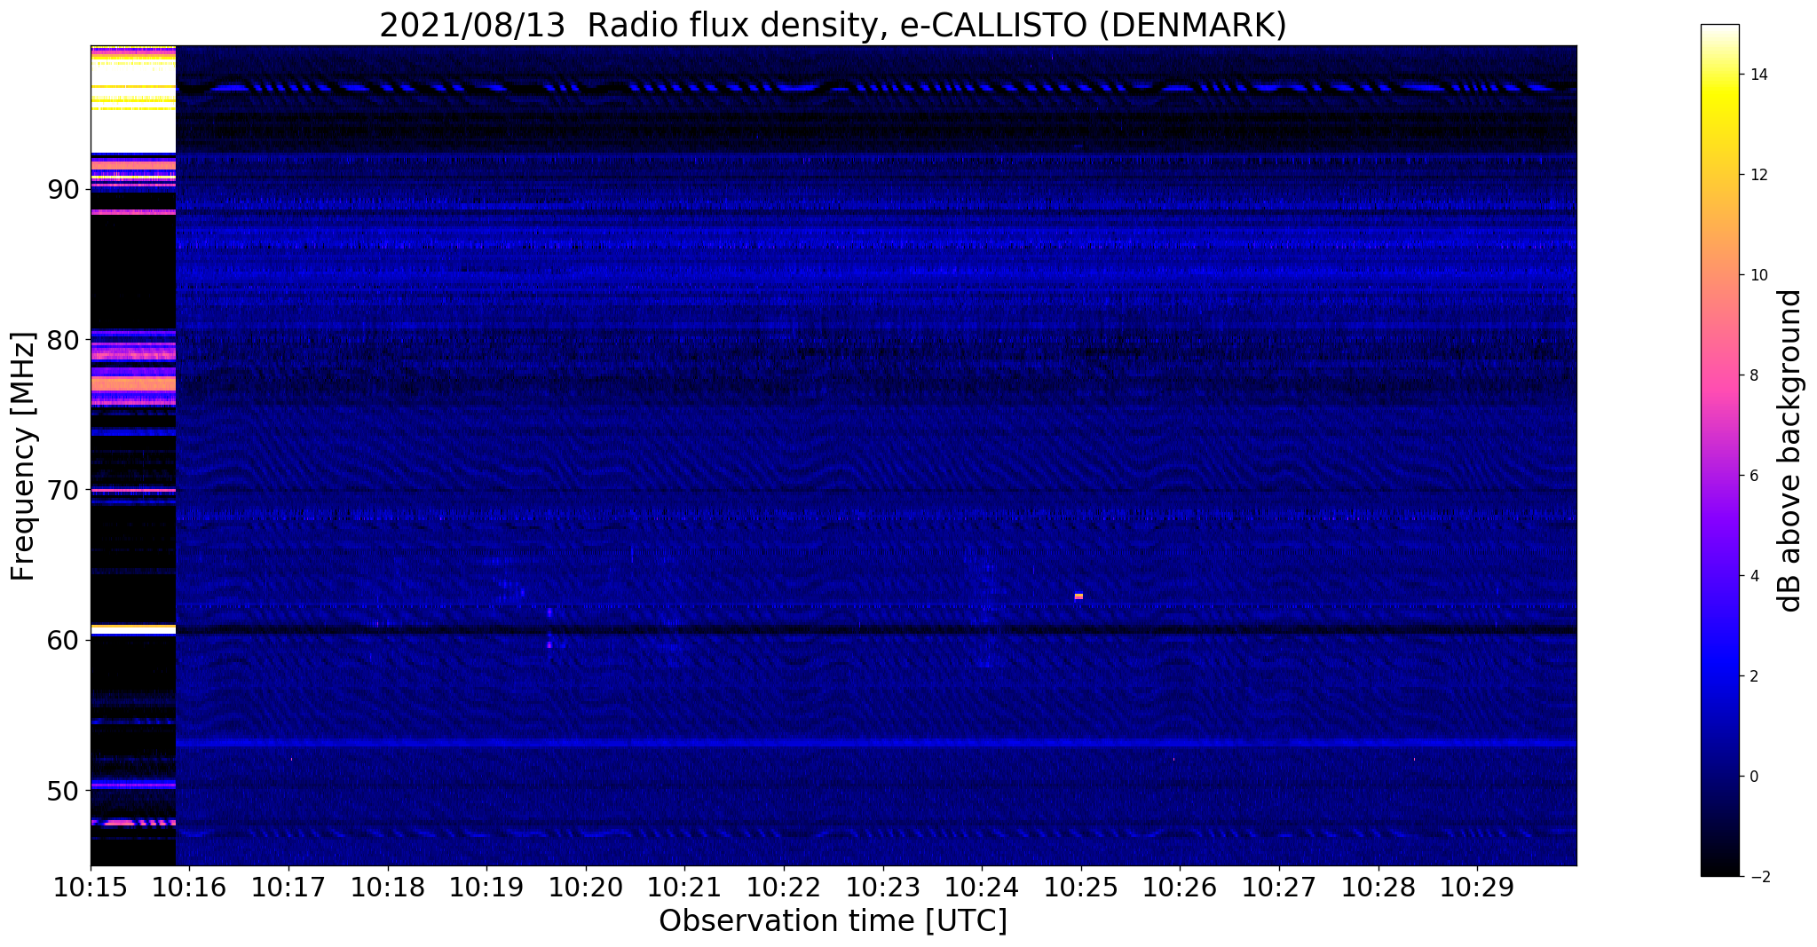Click the 60 MHz frequency tick label
1817x947 pixels.
[64, 640]
